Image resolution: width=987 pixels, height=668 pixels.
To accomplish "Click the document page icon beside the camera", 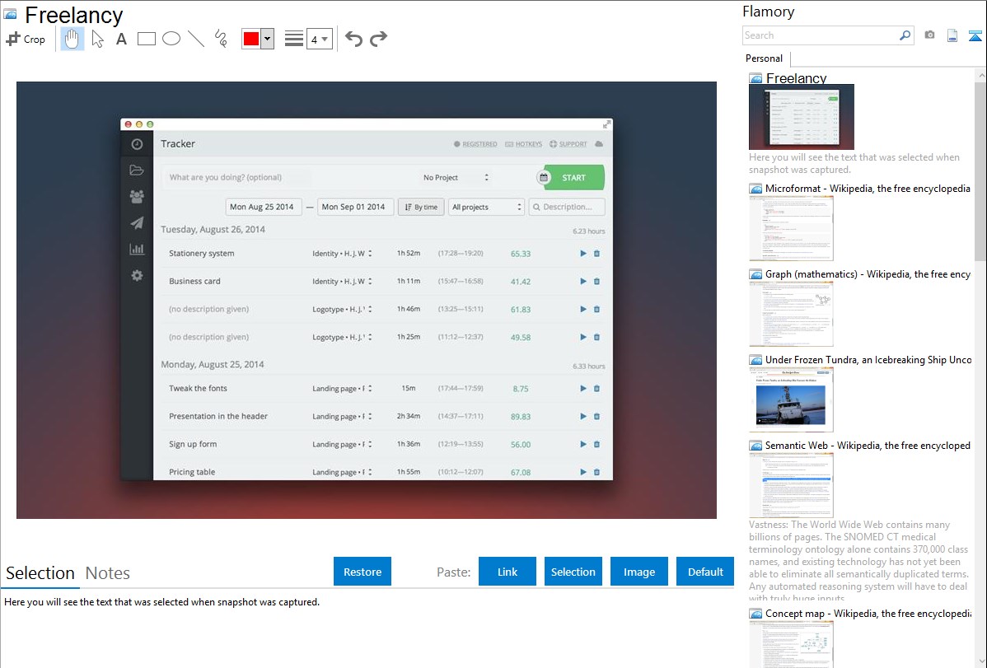I will coord(952,35).
